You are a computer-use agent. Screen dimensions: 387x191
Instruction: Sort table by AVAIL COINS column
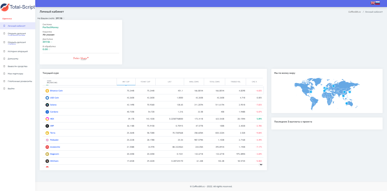click(x=194, y=82)
